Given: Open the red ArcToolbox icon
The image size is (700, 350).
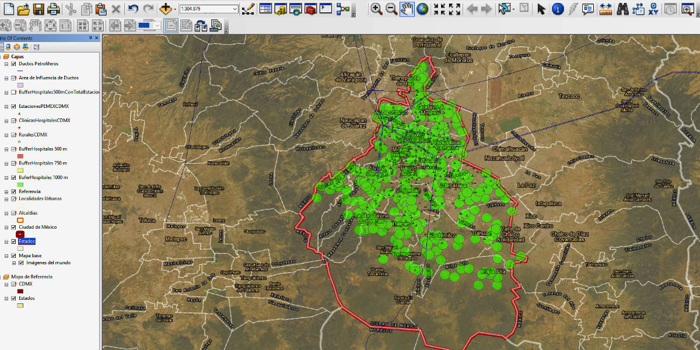Looking at the screenshot, I should coord(311,9).
